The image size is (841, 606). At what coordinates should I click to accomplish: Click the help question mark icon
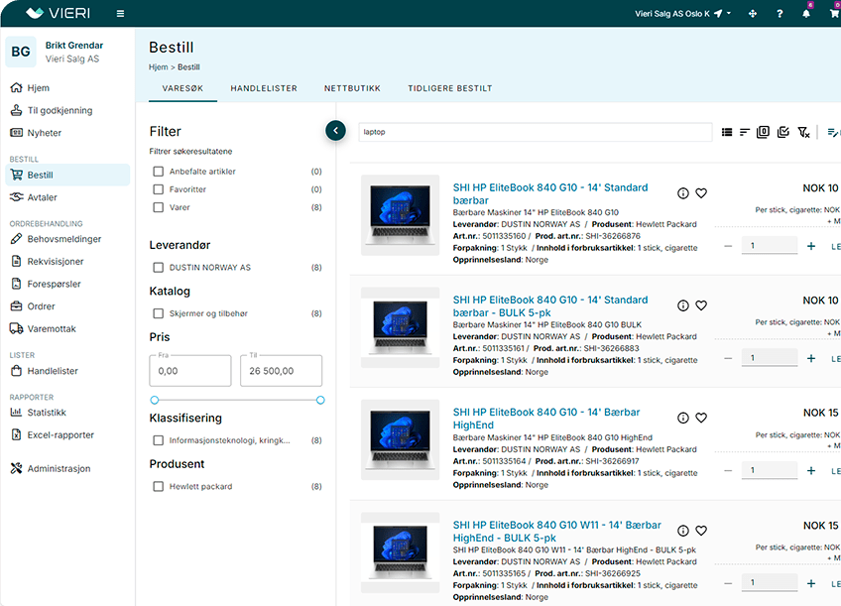tap(780, 14)
